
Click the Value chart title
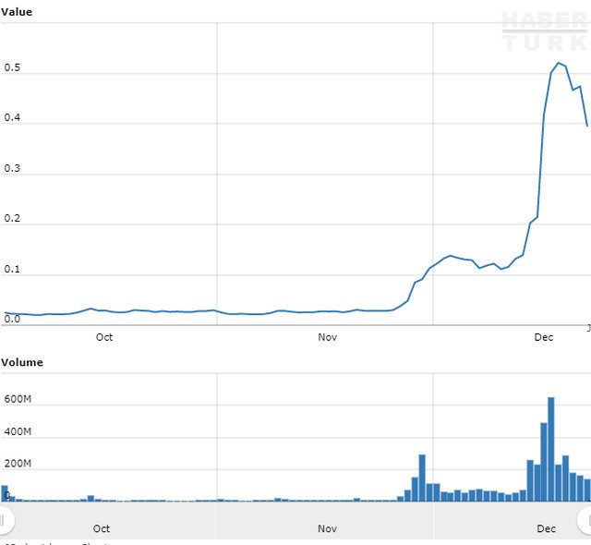click(17, 12)
